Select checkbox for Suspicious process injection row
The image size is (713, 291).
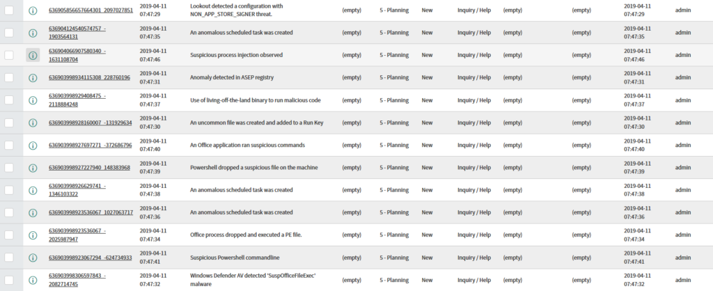coord(9,55)
